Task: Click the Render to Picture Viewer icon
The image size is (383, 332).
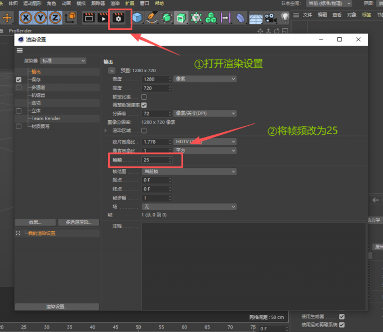Action: click(x=104, y=17)
